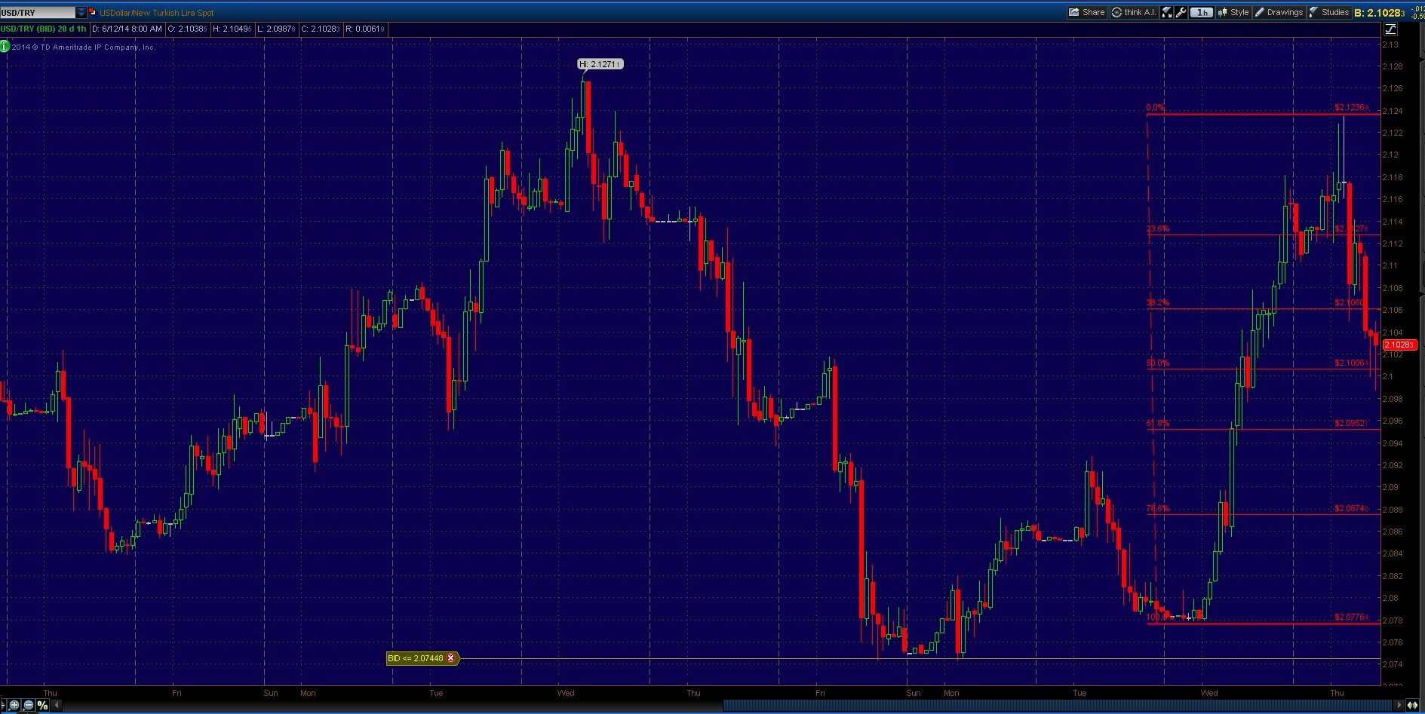
Task: Click the scroll left arrow
Action: point(57,705)
